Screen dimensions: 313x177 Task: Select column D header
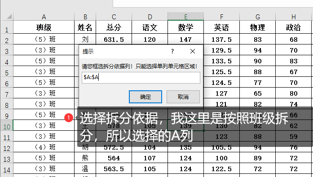pyautogui.click(x=150, y=17)
